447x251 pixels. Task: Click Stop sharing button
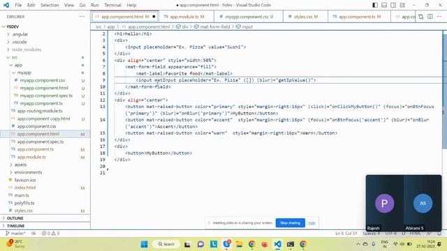(291, 223)
